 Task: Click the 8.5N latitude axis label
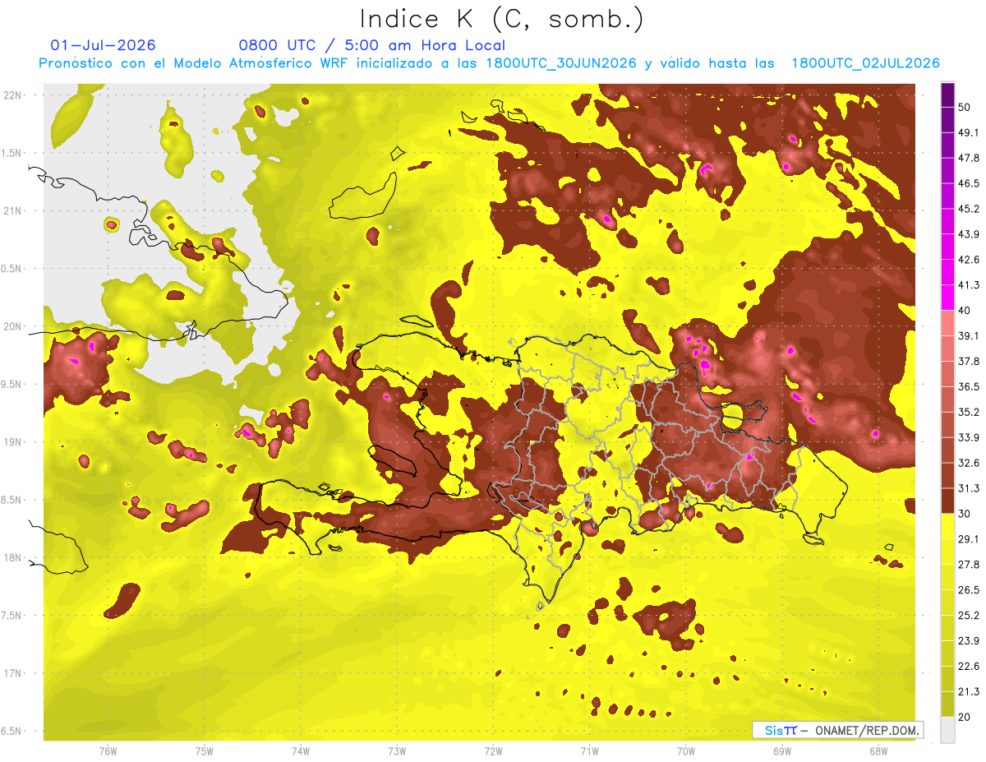(12, 500)
